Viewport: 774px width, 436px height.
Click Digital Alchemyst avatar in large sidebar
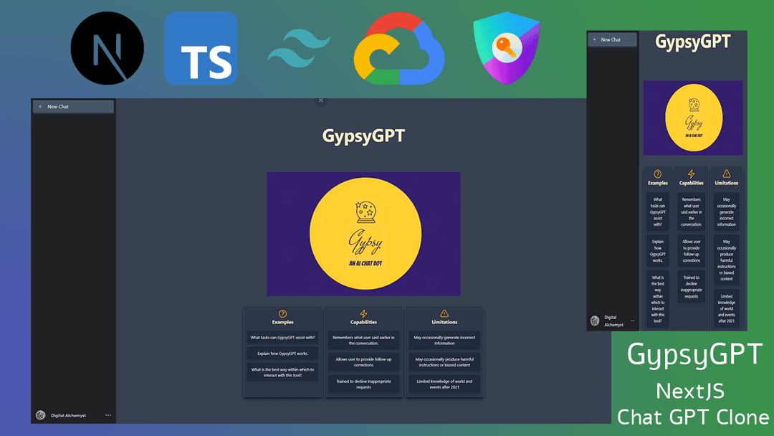click(x=41, y=415)
